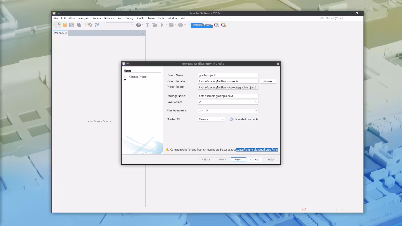Image resolution: width=402 pixels, height=226 pixels.
Task: Click the Finish button
Action: pyautogui.click(x=238, y=159)
